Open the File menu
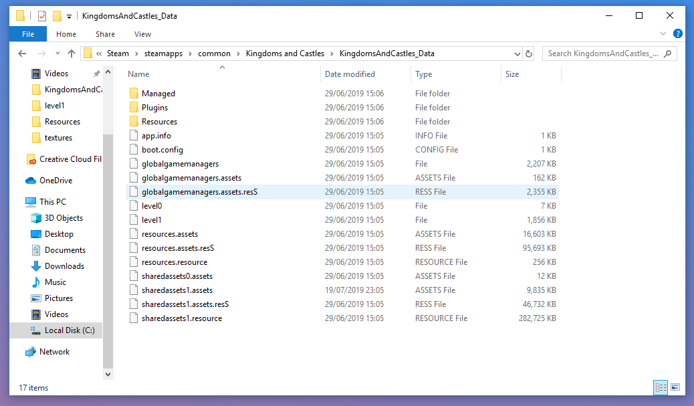The height and width of the screenshot is (406, 694). (28, 34)
